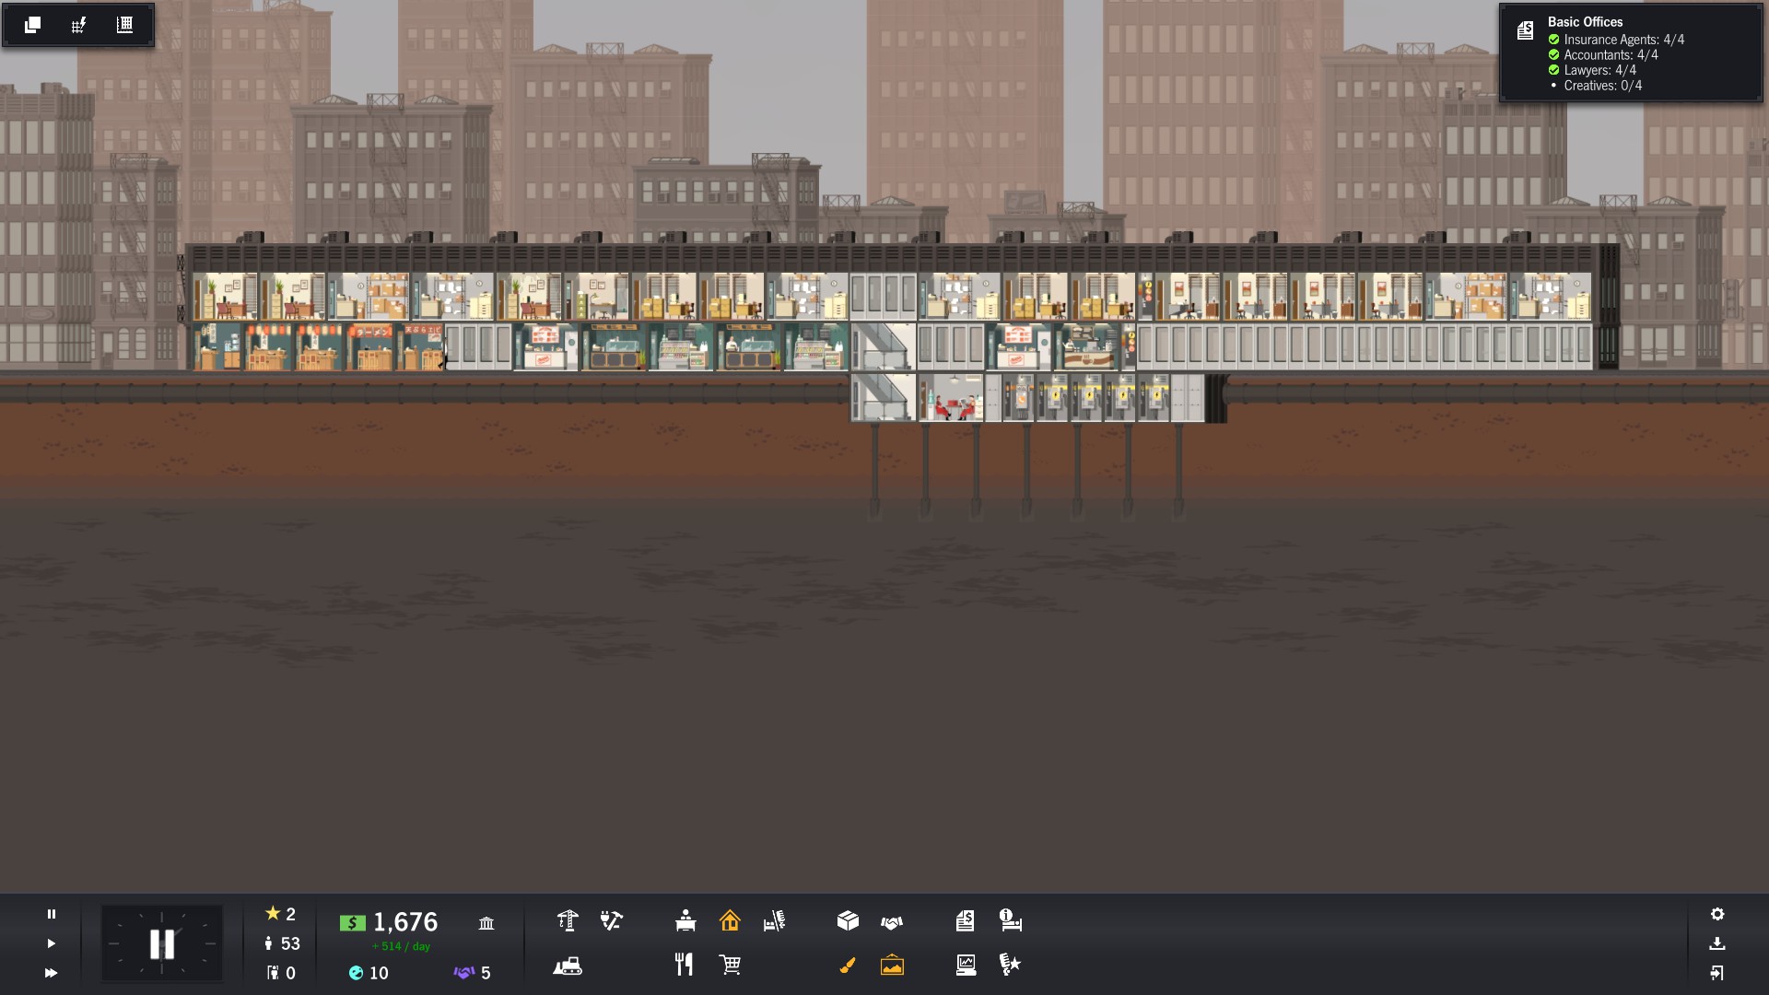The image size is (1769, 995).
Task: Open the consultants handshake menu
Action: coord(892,921)
